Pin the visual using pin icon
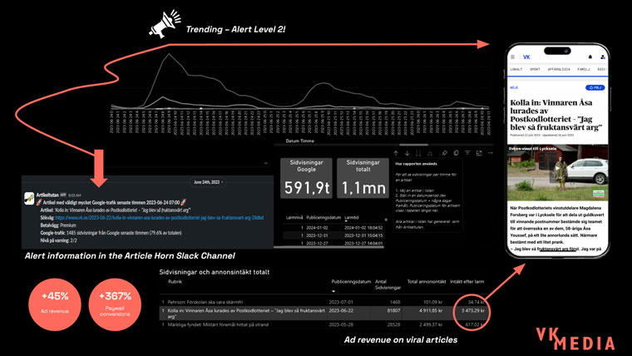The height and width of the screenshot is (356, 632). tap(445, 153)
